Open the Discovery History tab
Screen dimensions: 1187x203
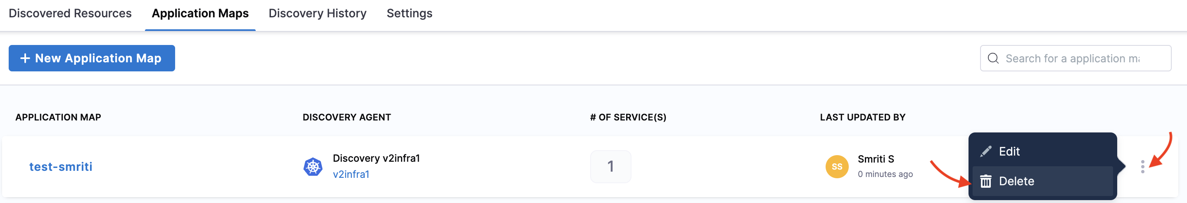[318, 13]
